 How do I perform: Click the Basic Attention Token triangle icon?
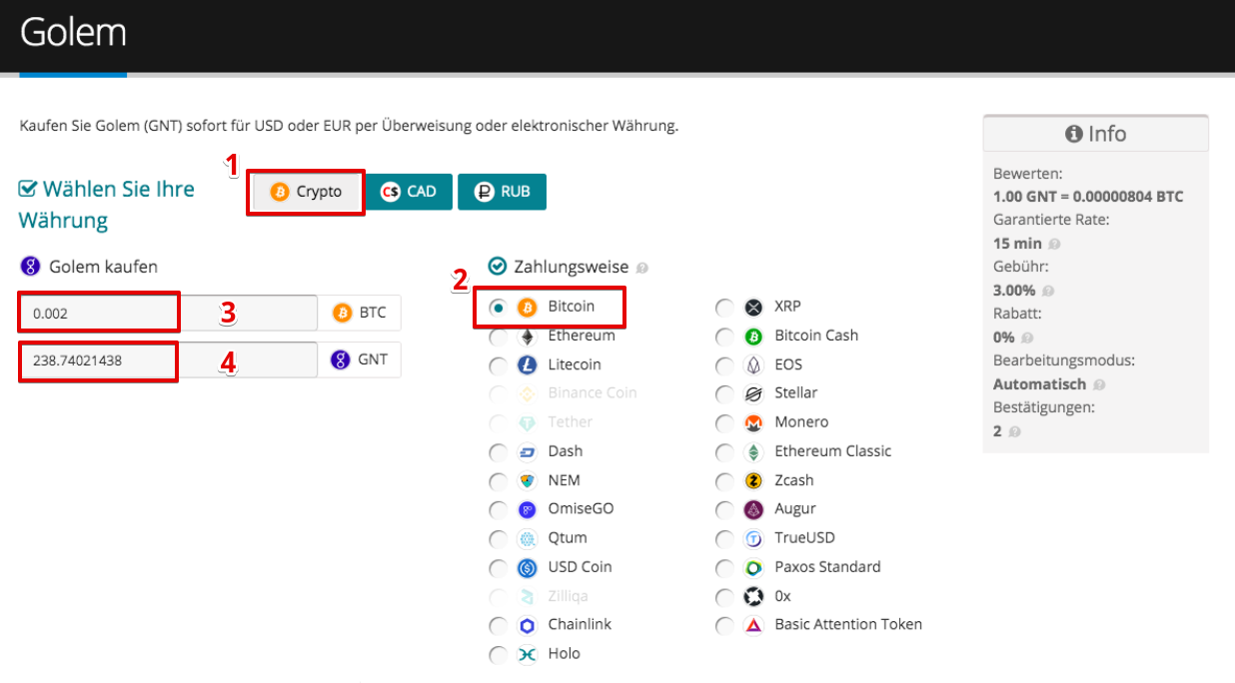click(754, 626)
